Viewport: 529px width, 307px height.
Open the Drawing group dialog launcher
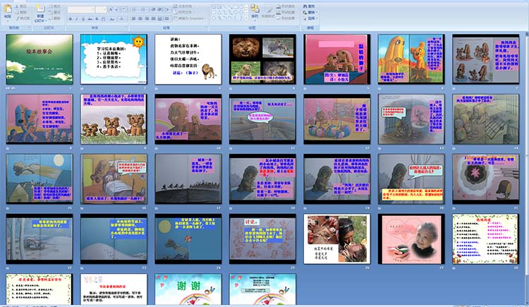pyautogui.click(x=297, y=27)
